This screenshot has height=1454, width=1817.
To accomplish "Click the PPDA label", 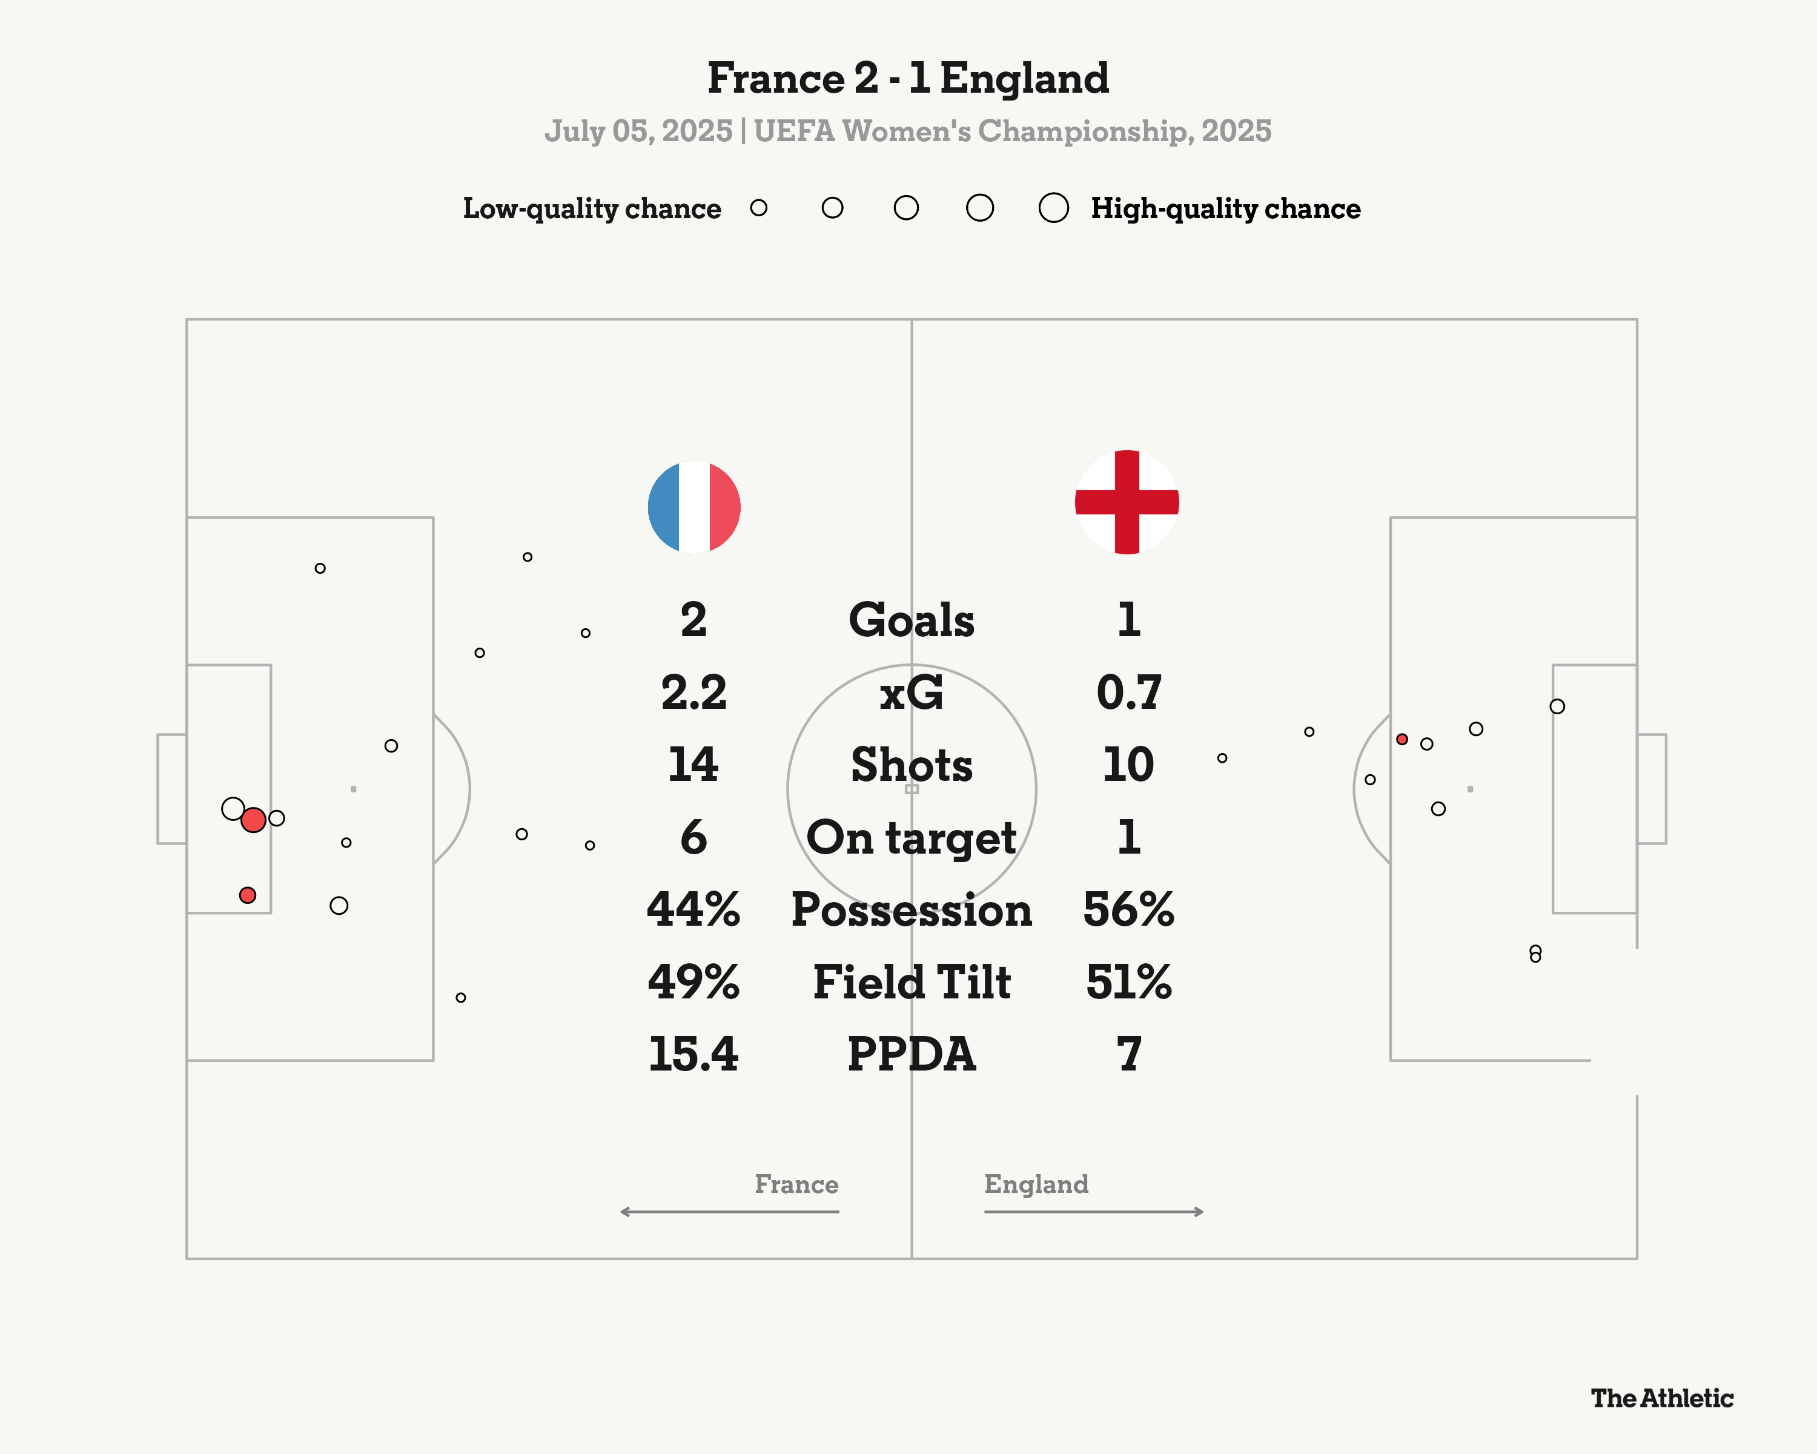I will pyautogui.click(x=911, y=1054).
